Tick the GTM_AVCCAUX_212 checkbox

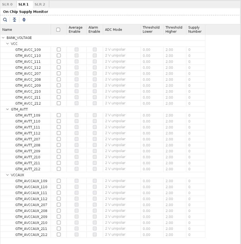(58, 234)
